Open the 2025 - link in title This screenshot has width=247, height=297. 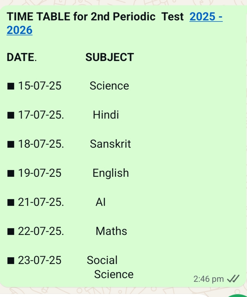click(206, 17)
